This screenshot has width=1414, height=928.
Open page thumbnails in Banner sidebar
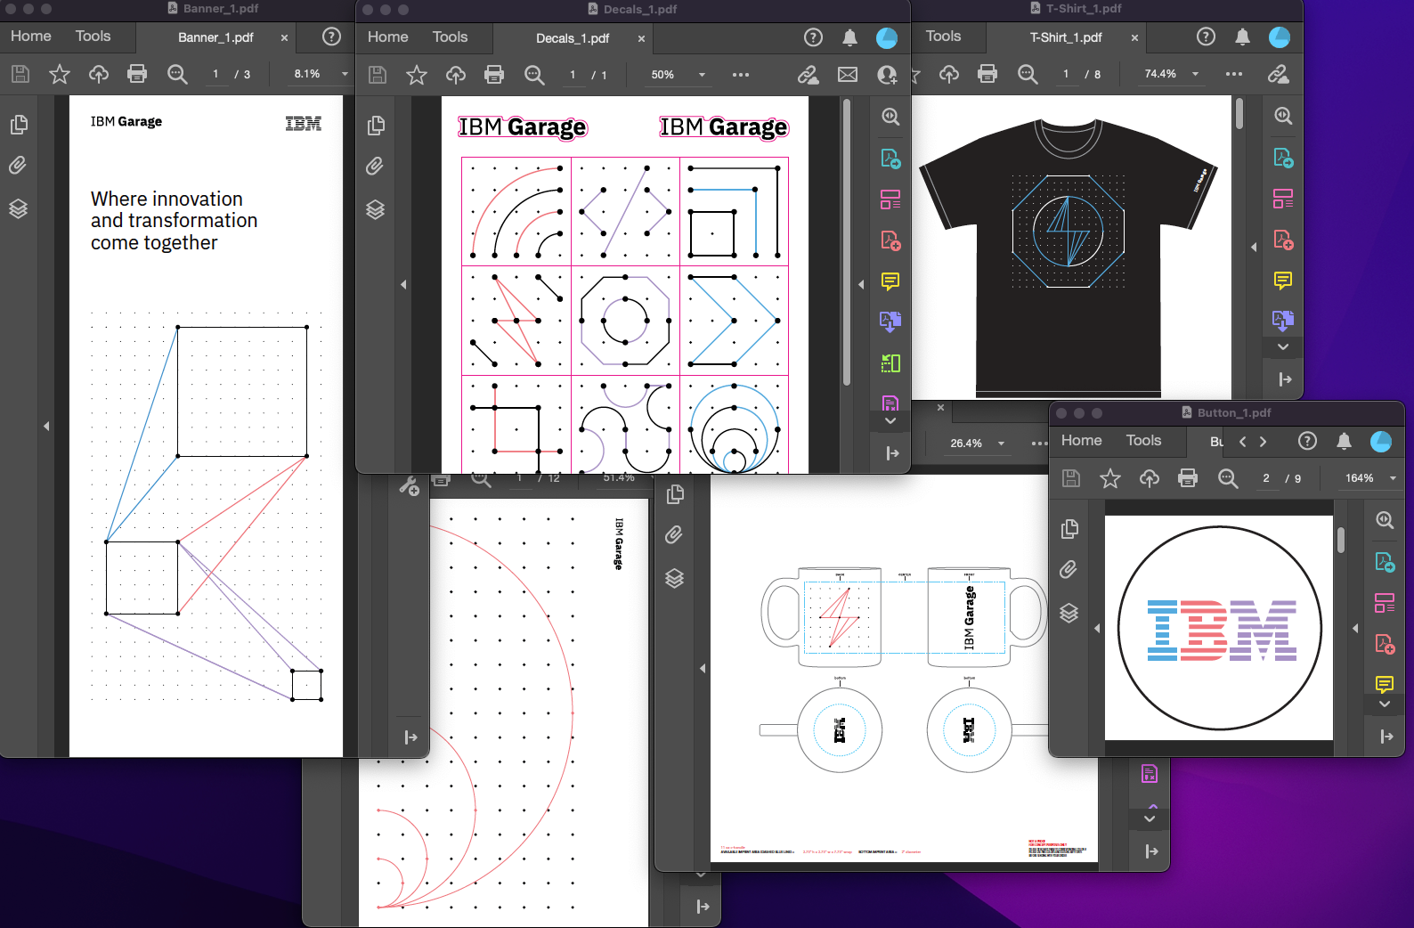click(19, 125)
